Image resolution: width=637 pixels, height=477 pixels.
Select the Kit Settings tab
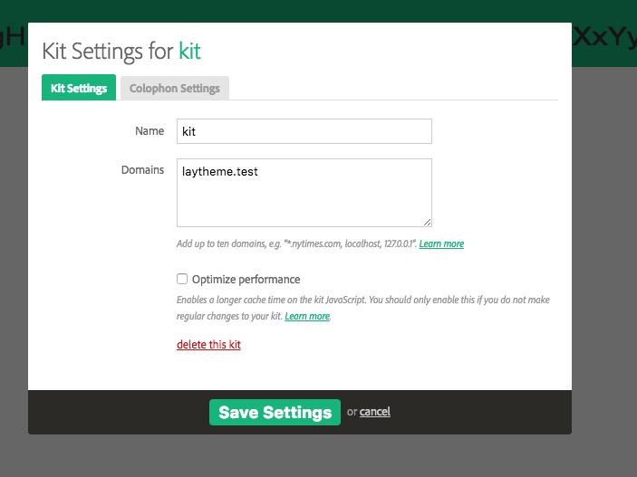tap(79, 88)
